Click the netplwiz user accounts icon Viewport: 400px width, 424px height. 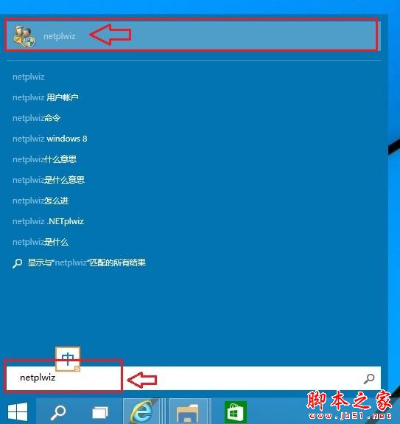click(24, 36)
